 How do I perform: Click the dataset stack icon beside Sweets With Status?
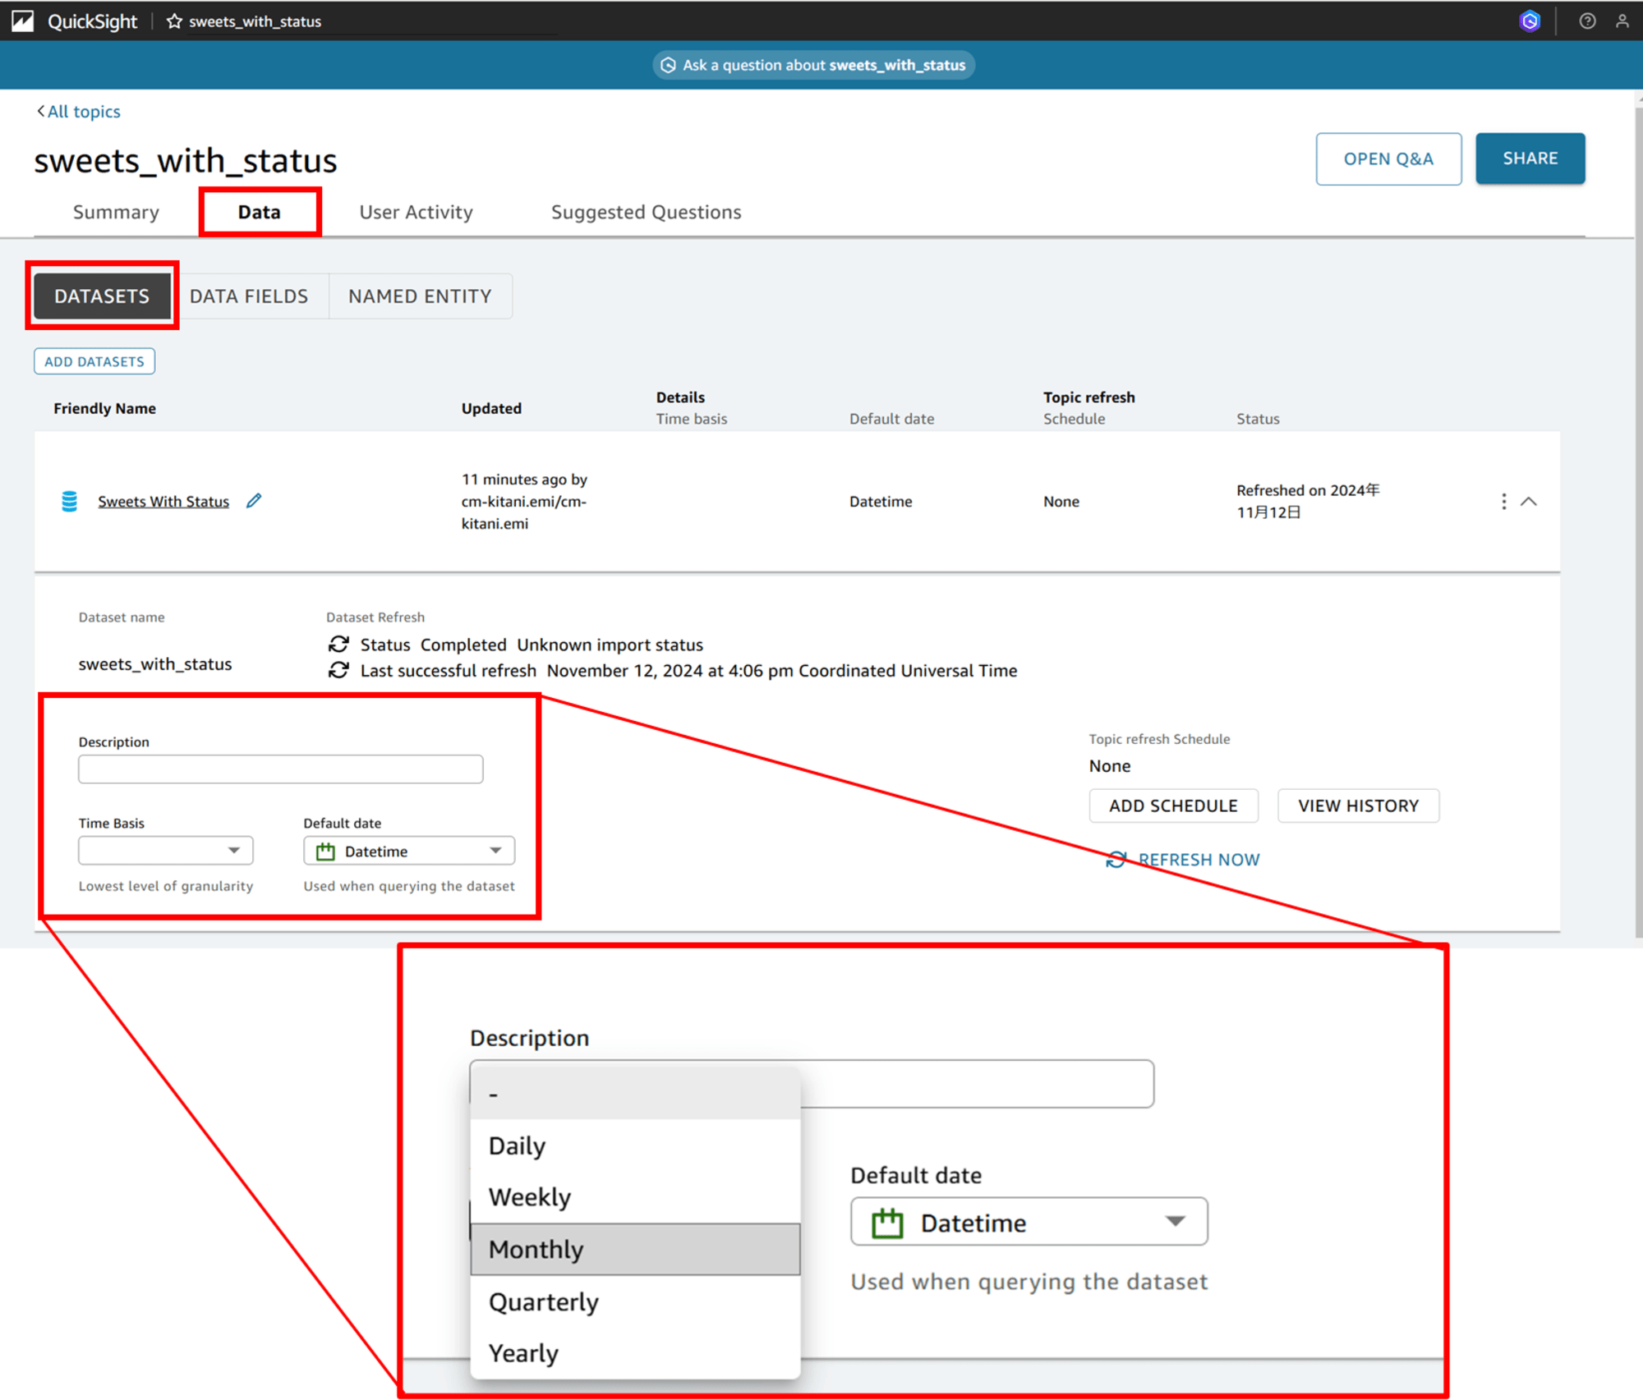[x=70, y=501]
